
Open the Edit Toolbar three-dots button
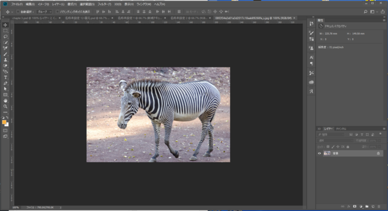[x=5, y=112]
